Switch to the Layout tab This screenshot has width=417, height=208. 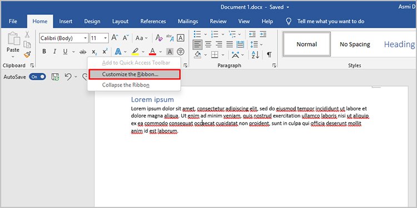[121, 22]
